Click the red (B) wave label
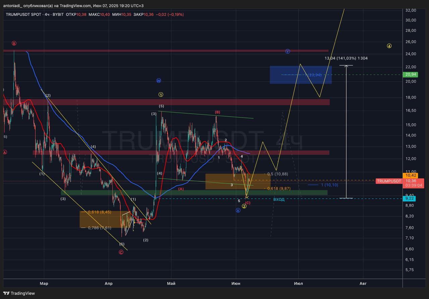The image size is (429, 299). (x=217, y=112)
